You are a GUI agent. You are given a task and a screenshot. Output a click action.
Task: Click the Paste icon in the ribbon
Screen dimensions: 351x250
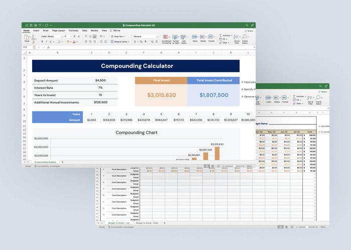(27, 38)
